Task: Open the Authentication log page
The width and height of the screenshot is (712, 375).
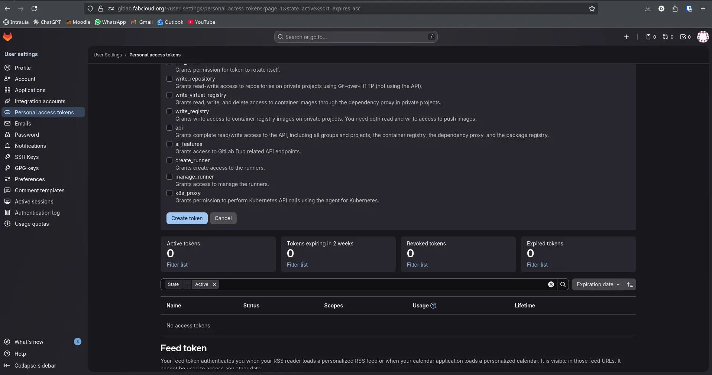Action: pos(36,213)
